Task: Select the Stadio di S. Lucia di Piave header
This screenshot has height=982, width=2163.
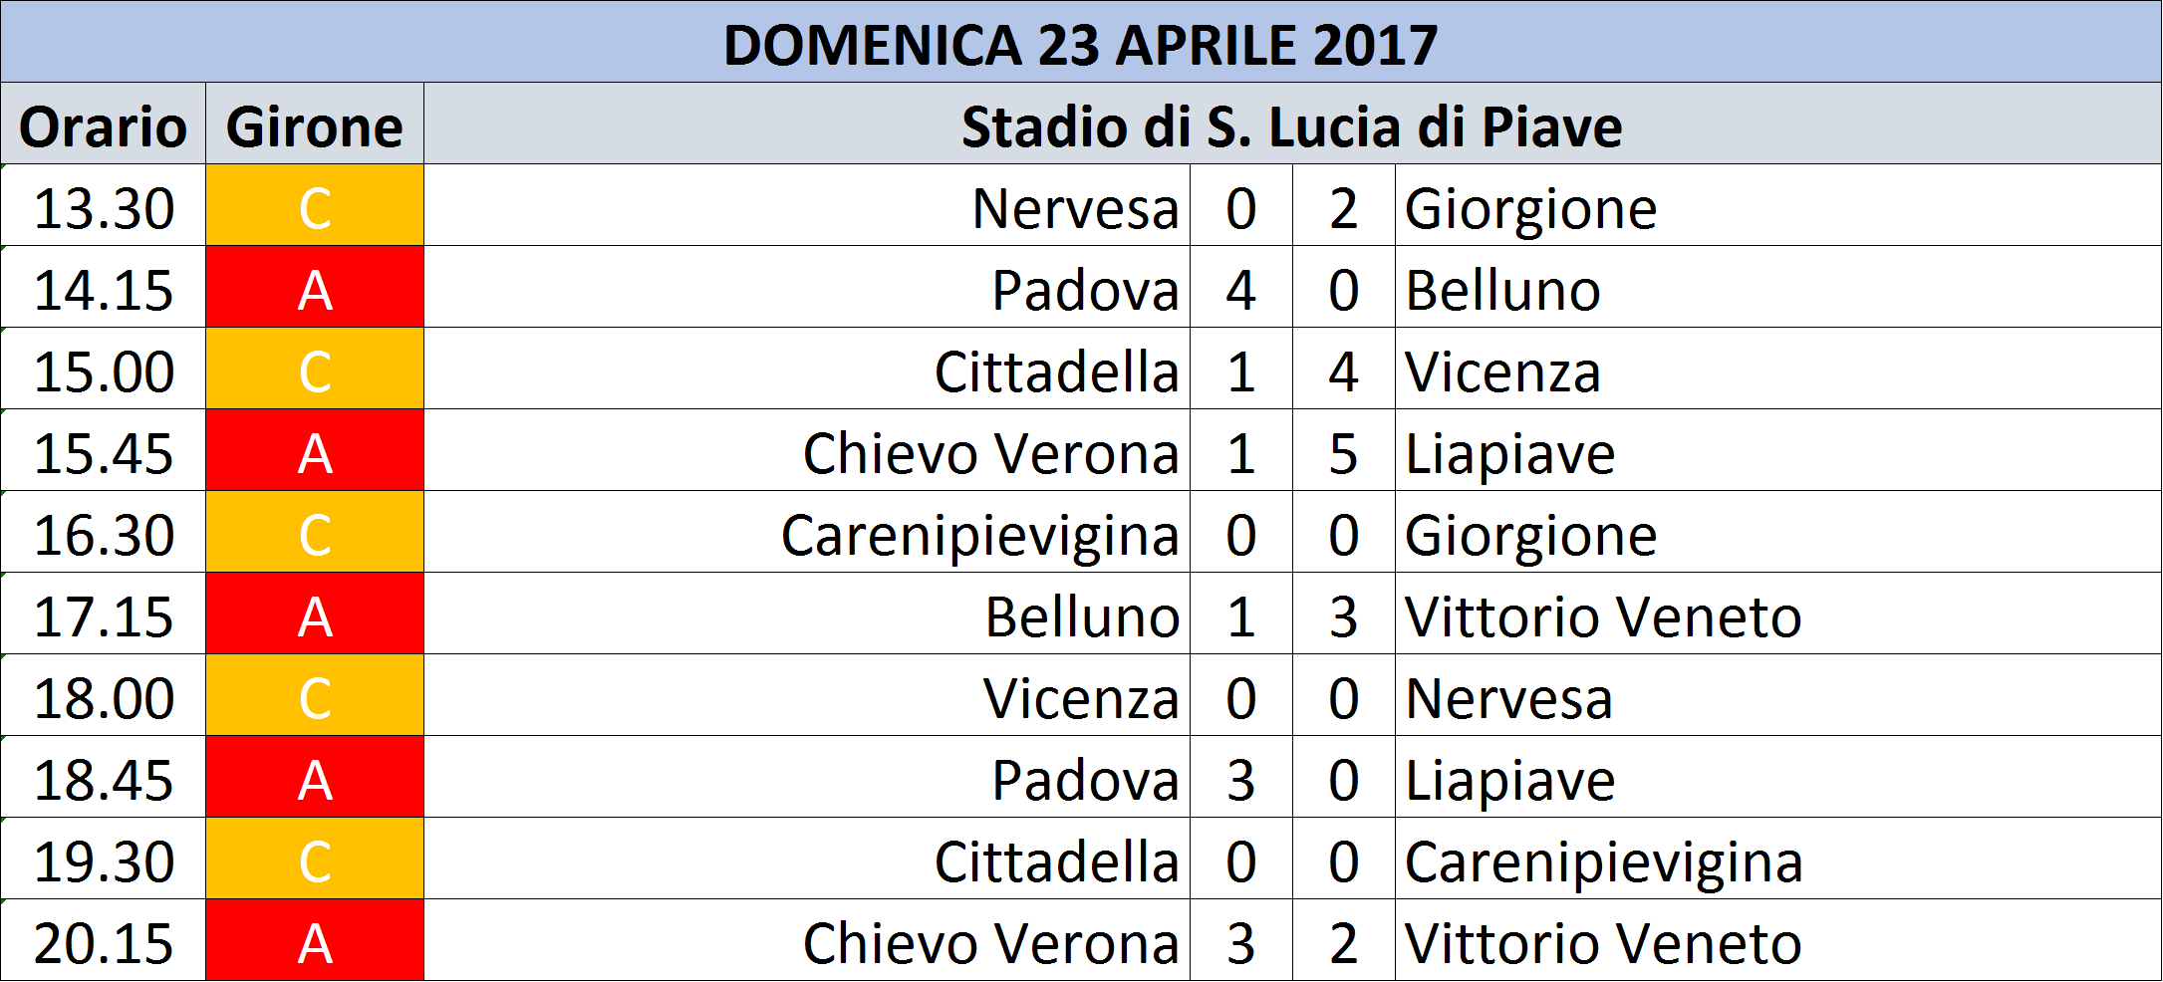Action: point(1292,123)
